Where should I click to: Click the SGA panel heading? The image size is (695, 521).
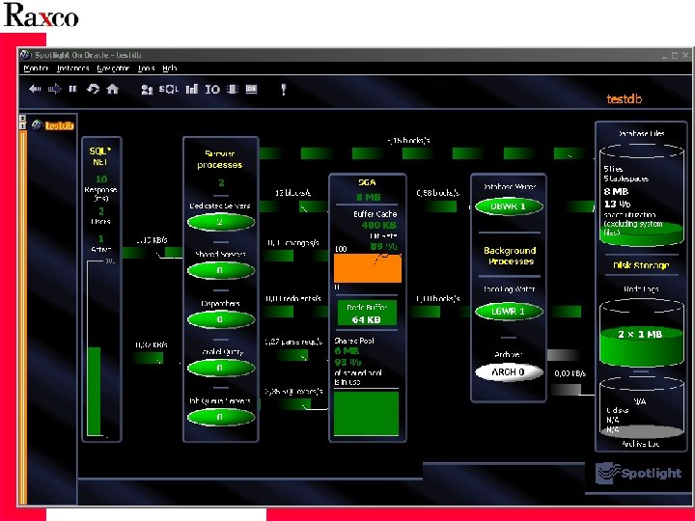click(x=367, y=182)
